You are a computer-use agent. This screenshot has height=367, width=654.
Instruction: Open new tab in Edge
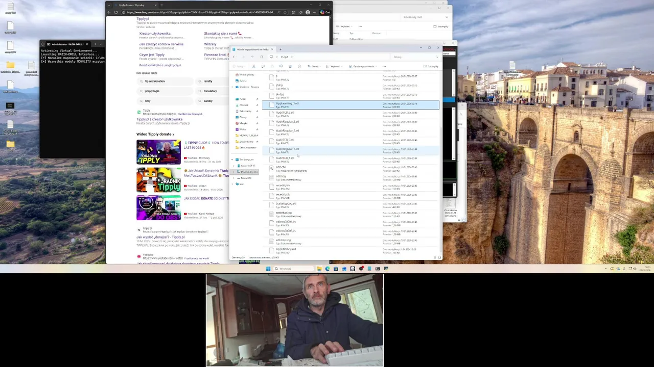(162, 5)
